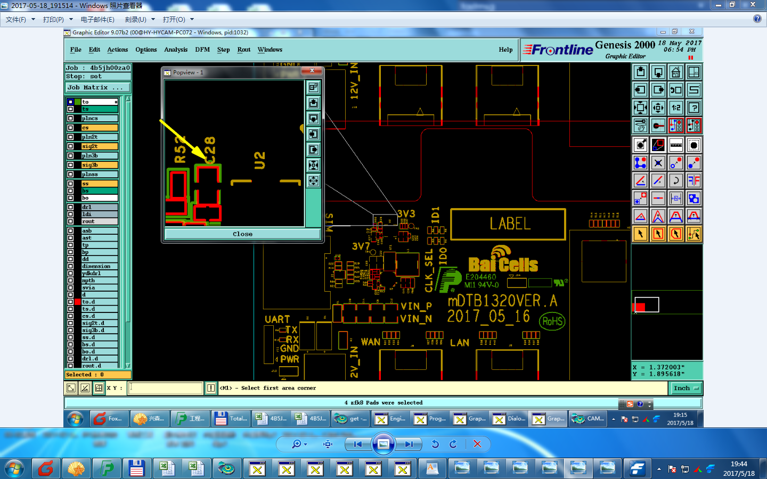Click the red delete X in viewer controls
Screen dimensions: 767x479
477,444
